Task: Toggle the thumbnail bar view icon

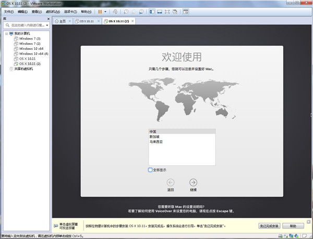Action: tap(160, 12)
